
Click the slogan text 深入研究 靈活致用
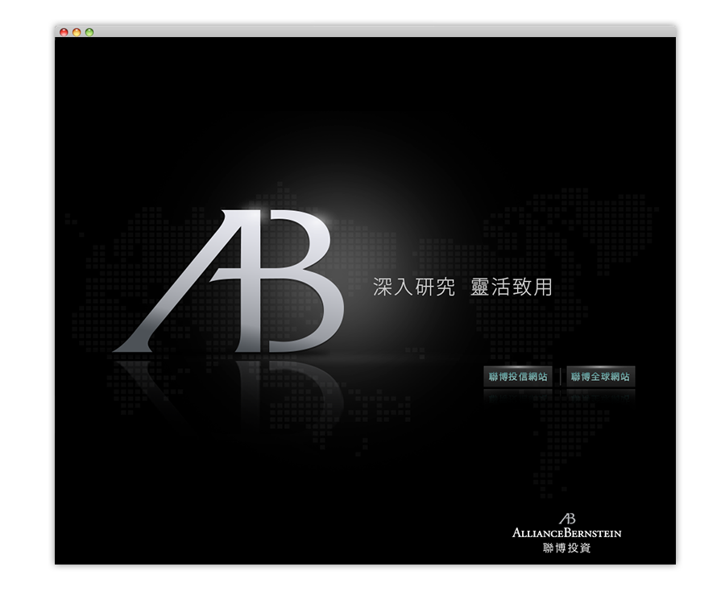pyautogui.click(x=463, y=287)
